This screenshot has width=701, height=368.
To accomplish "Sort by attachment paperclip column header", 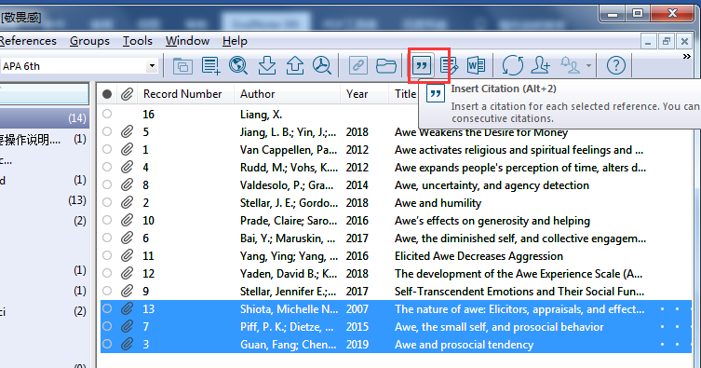I will click(x=127, y=94).
